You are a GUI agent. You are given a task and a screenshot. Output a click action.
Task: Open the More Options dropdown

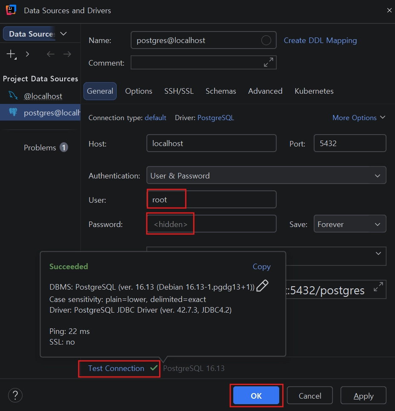coord(358,118)
